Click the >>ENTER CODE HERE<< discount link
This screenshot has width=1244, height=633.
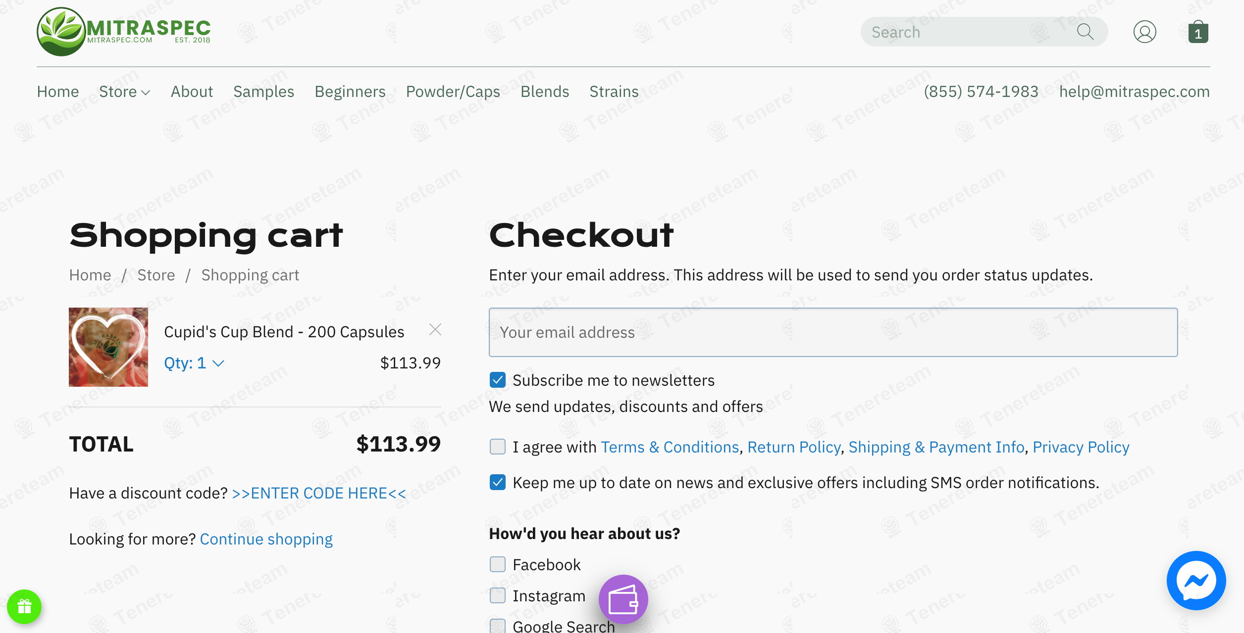(319, 493)
